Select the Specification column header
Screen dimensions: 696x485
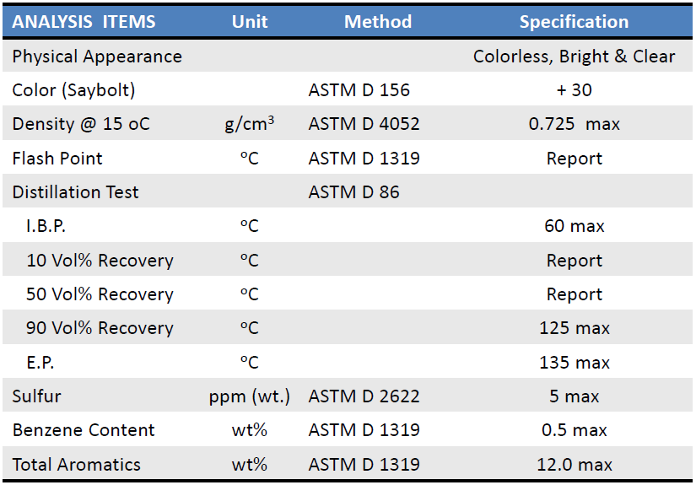pyautogui.click(x=574, y=22)
